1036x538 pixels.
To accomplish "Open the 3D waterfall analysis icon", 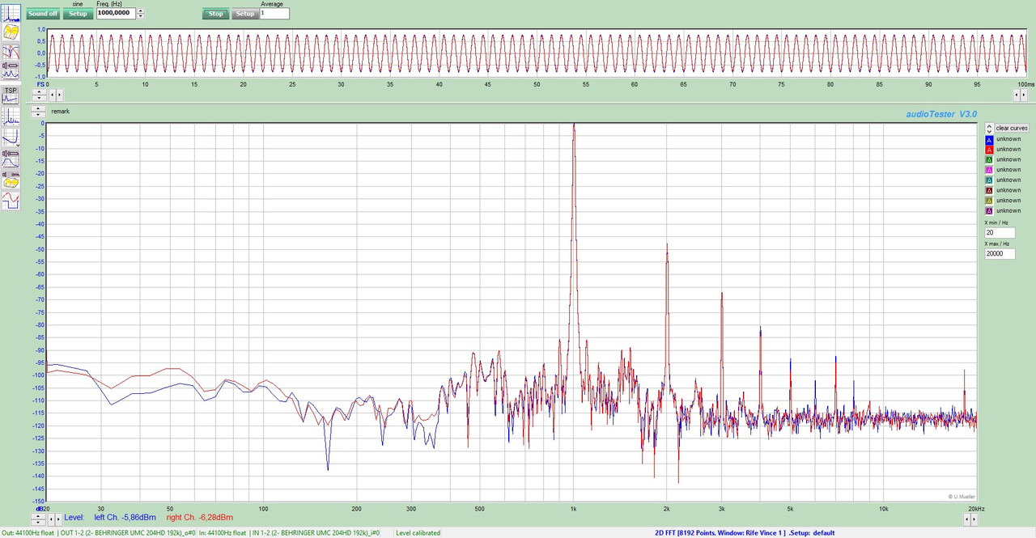I will pos(11,32).
